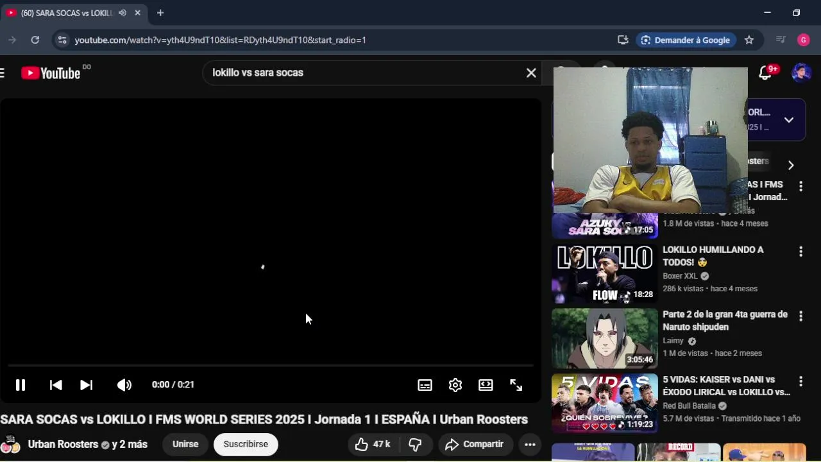
Task: Clear the search box text
Action: [x=531, y=73]
